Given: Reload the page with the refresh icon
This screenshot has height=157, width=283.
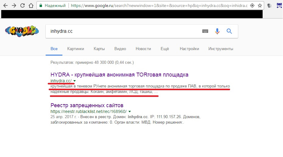Looking at the screenshot, I should click(x=23, y=5).
